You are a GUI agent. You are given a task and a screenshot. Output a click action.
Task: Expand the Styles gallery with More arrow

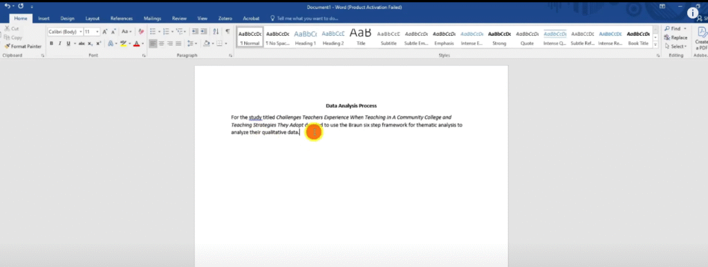(655, 45)
